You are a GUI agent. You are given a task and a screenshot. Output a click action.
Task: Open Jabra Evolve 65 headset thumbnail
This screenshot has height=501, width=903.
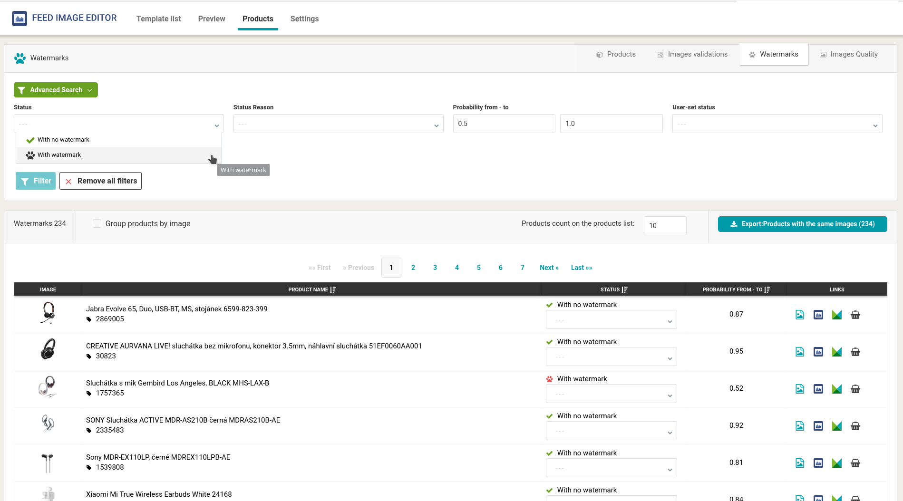click(48, 313)
